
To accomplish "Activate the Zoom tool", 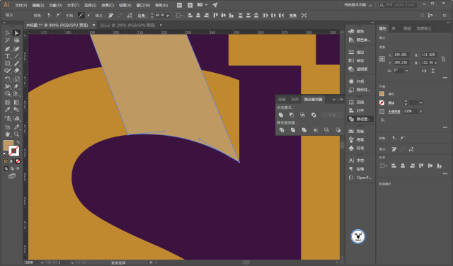I will click(x=16, y=134).
